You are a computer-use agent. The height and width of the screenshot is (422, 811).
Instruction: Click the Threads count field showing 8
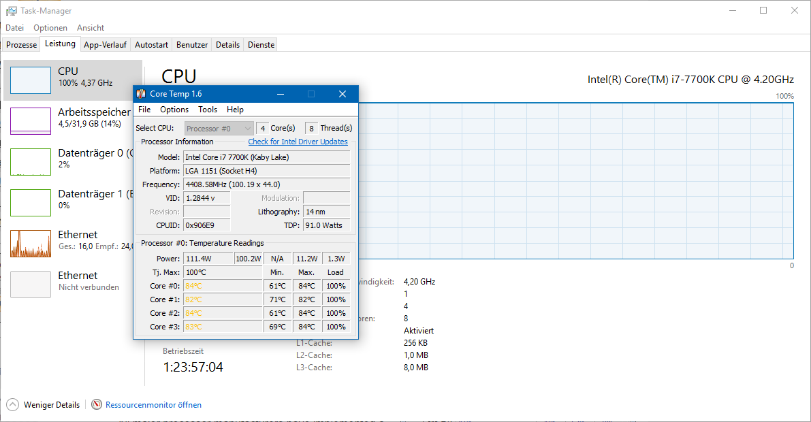311,128
